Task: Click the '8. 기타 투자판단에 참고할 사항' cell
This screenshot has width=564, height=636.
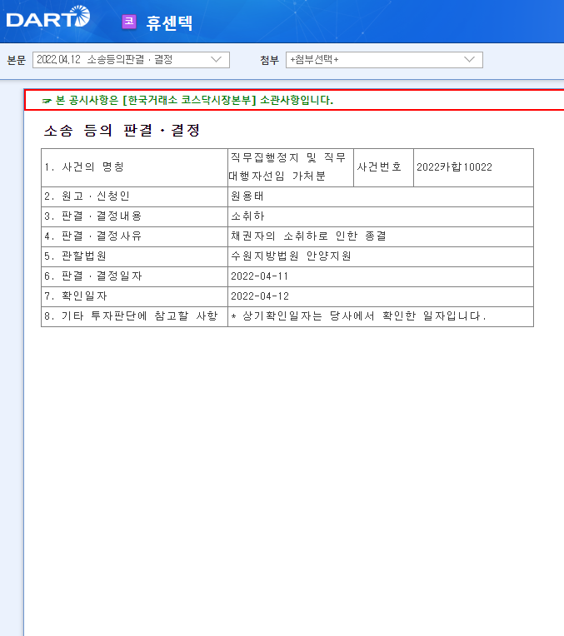Action: (134, 316)
